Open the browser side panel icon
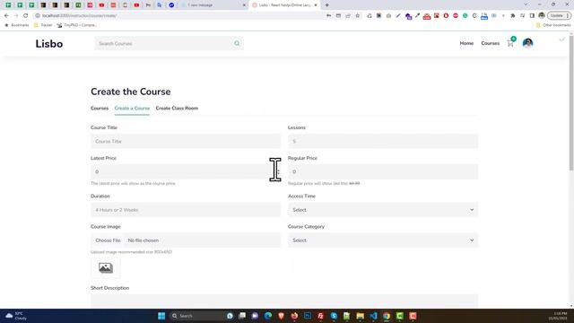Image resolution: width=574 pixels, height=323 pixels. (532, 16)
